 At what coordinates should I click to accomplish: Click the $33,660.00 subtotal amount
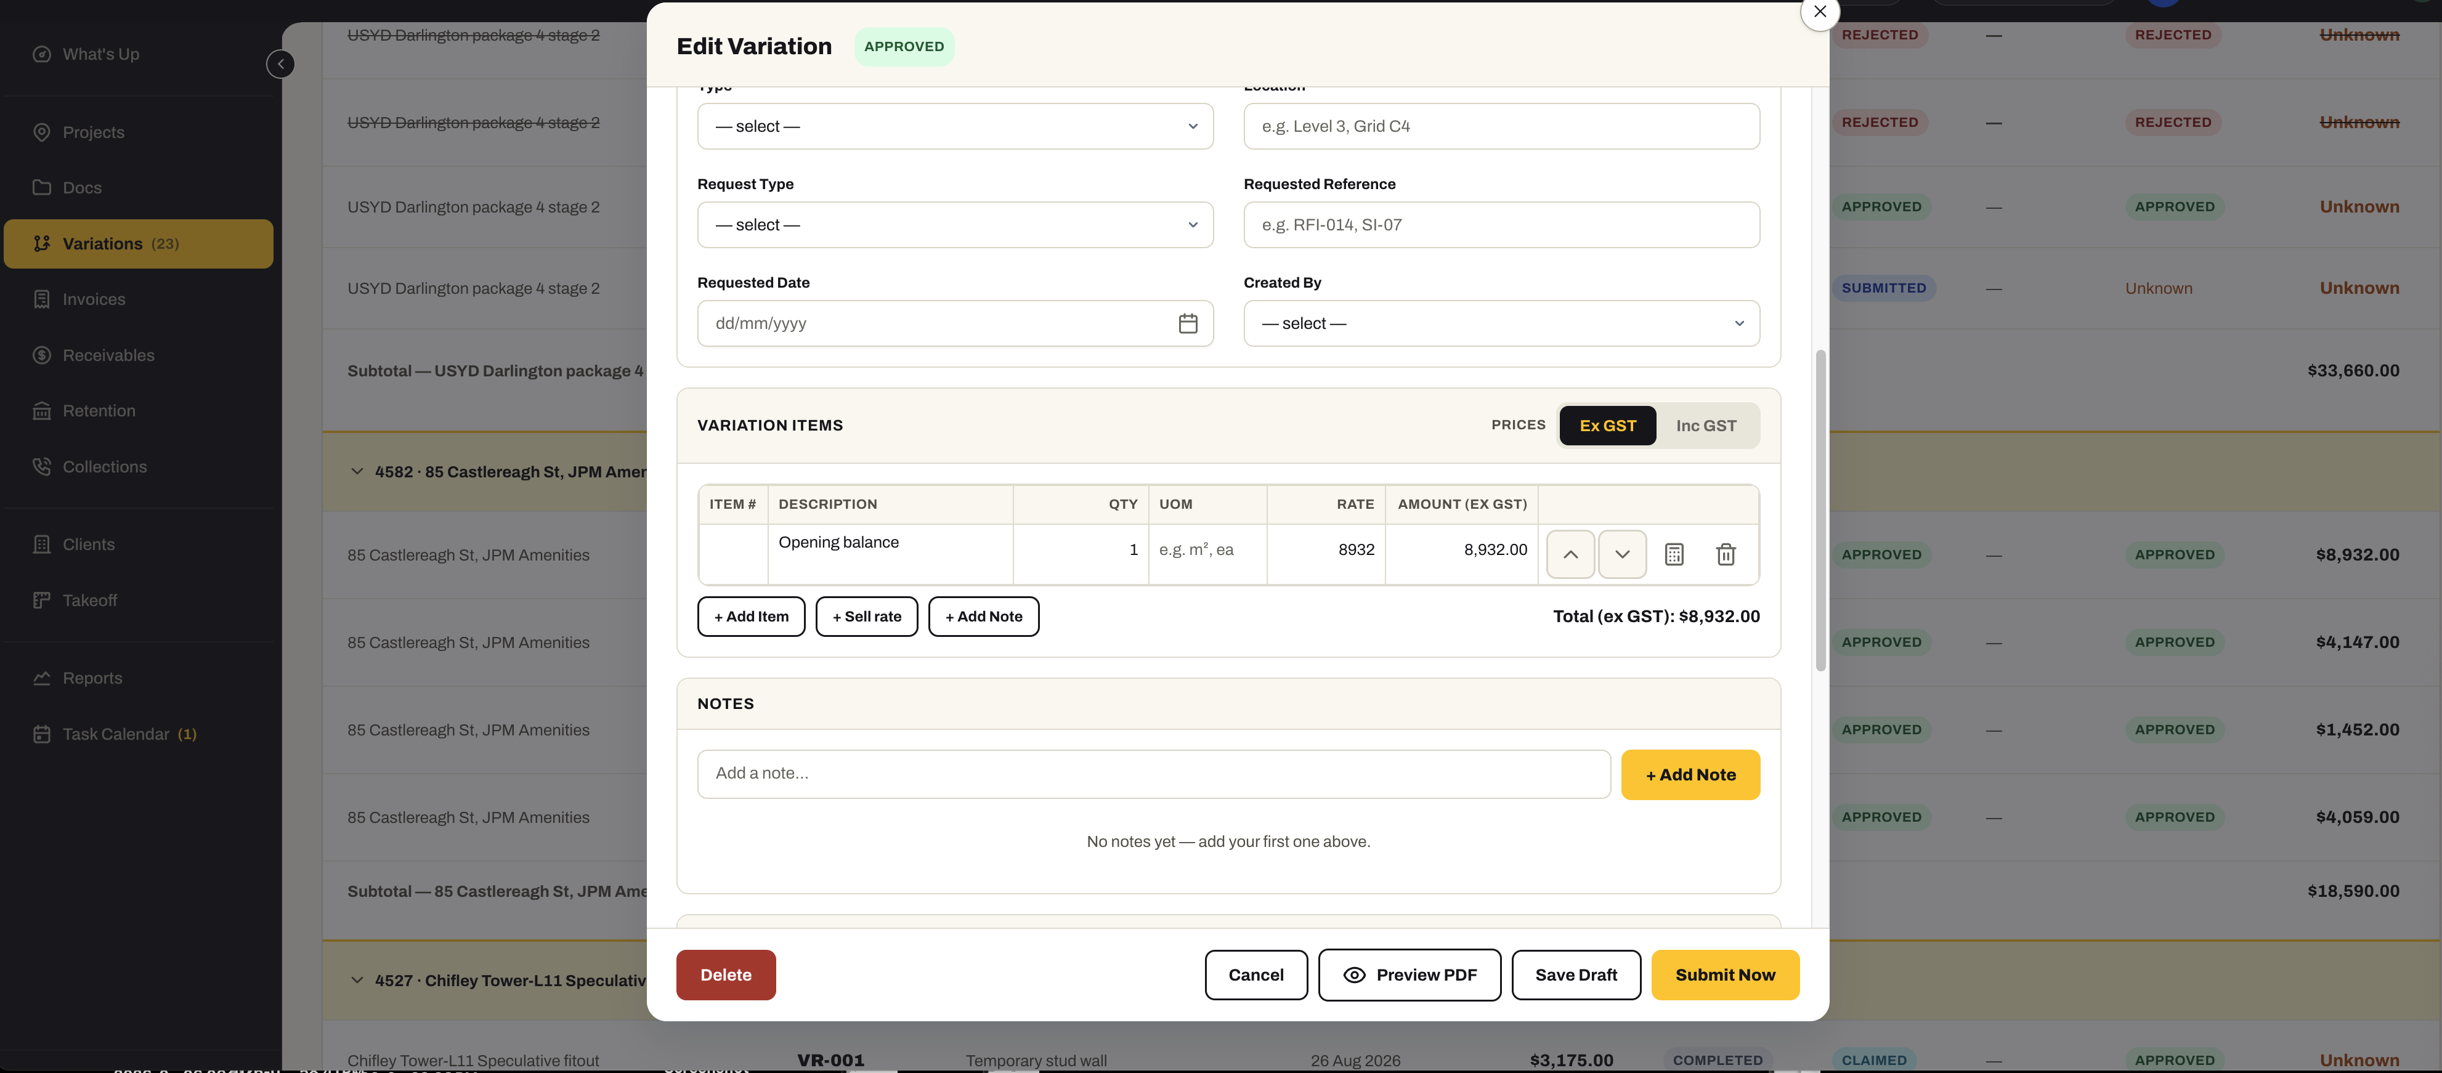tap(2353, 371)
